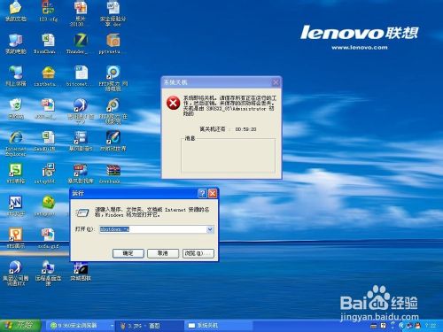The image size is (443, 332).
Task: Click the Start button on taskbar
Action: click(20, 326)
